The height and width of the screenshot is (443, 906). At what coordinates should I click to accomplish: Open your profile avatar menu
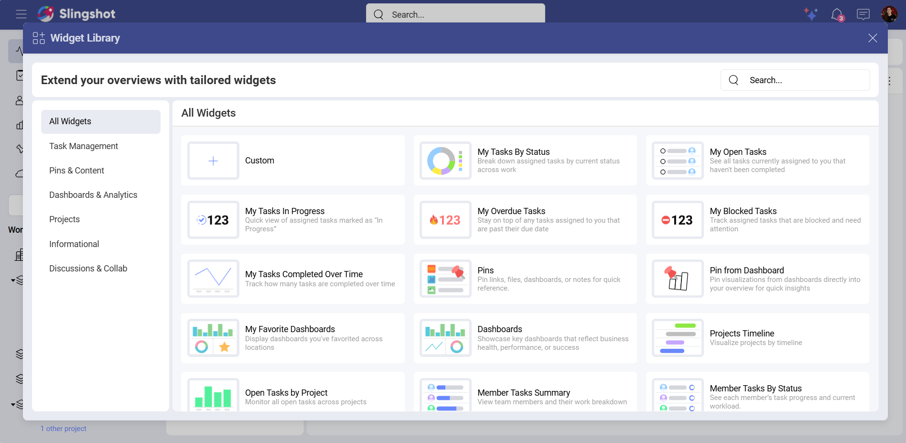click(x=890, y=14)
